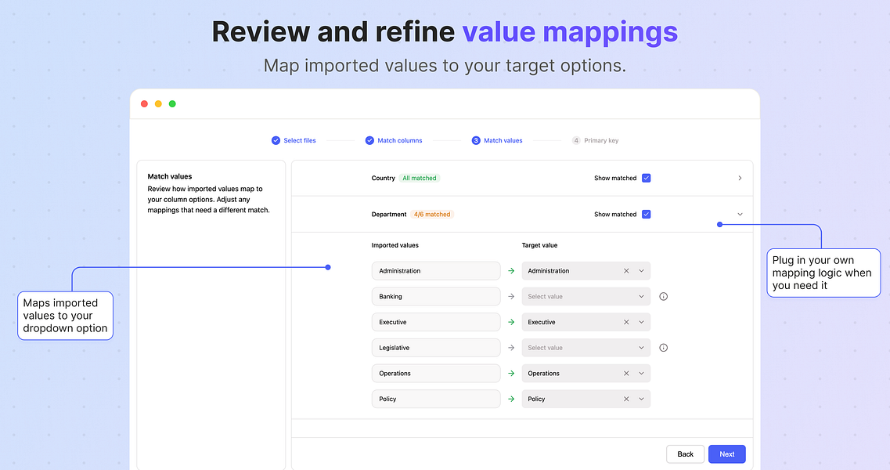Click the Executive imported value field
890x470 pixels.
[436, 322]
